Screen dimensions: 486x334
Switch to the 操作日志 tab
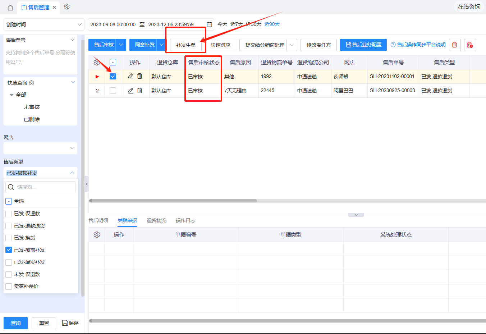pos(185,220)
